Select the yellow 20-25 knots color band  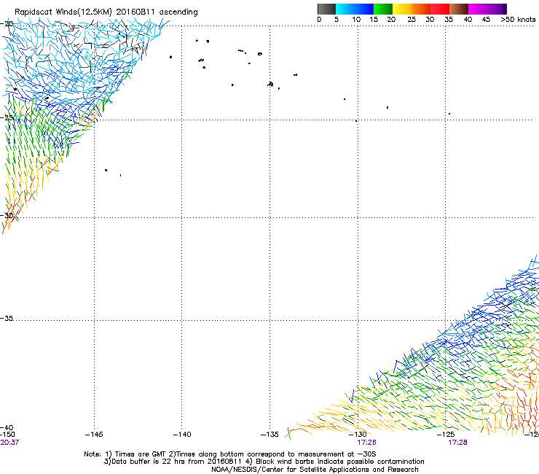[x=402, y=9]
